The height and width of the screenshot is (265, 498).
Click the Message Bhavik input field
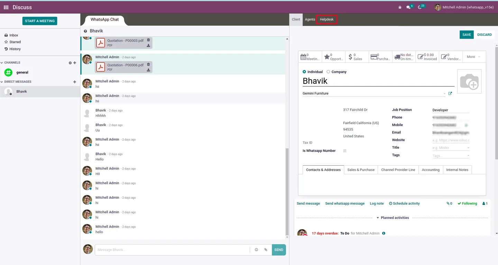172,250
